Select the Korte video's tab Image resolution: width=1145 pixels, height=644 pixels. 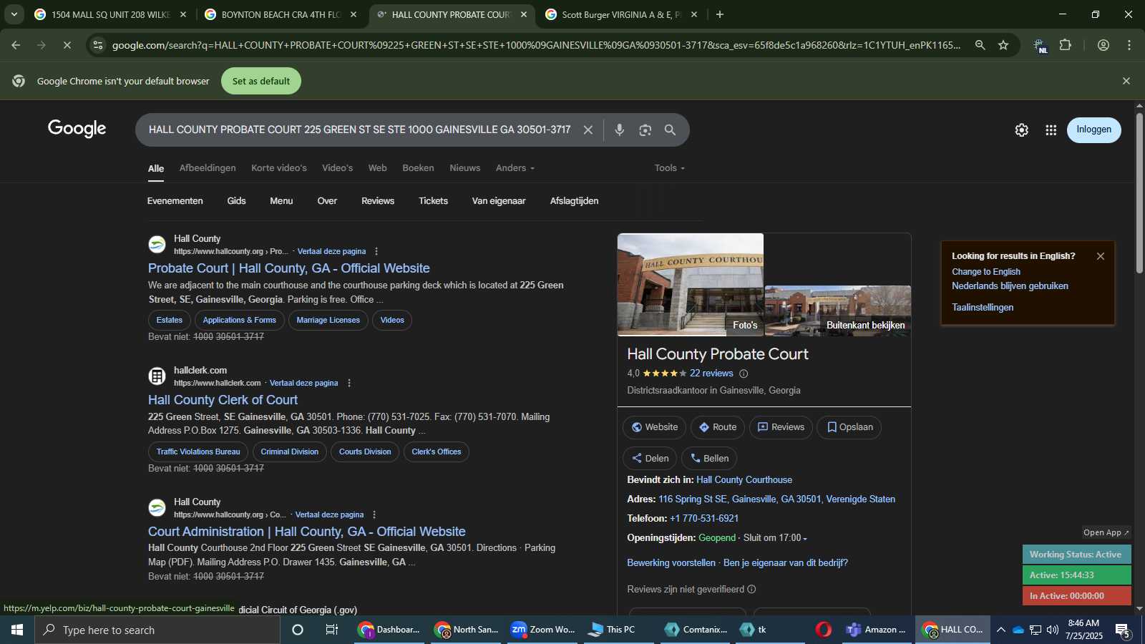point(279,168)
